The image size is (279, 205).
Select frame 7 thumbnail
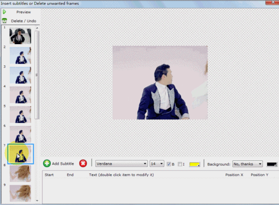pyautogui.click(x=21, y=154)
